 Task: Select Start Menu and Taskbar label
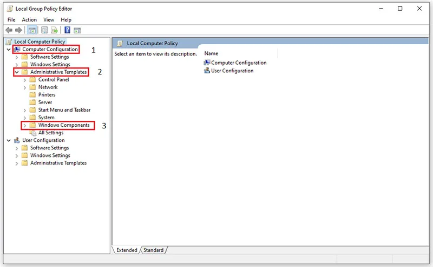click(64, 110)
